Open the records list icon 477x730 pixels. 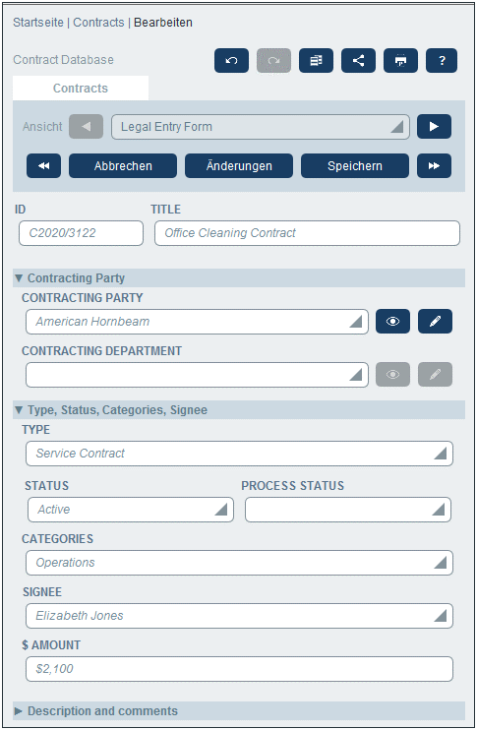316,61
